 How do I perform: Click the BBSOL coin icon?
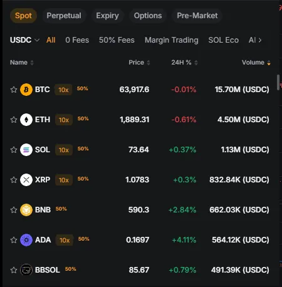pyautogui.click(x=26, y=270)
